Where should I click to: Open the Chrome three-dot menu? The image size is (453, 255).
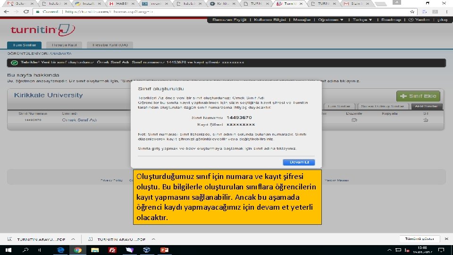[447, 11]
